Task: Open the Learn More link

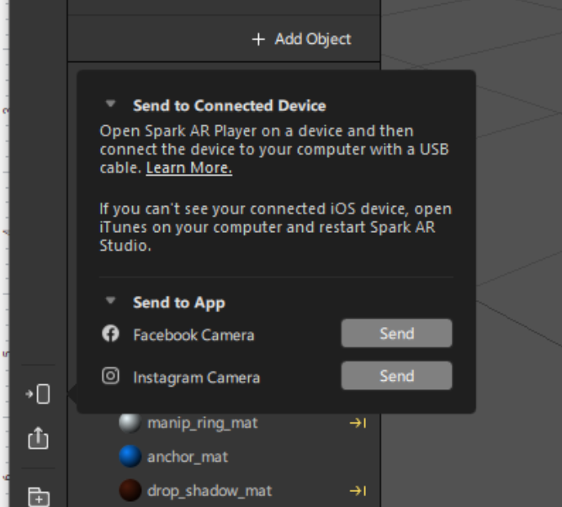Action: click(188, 168)
